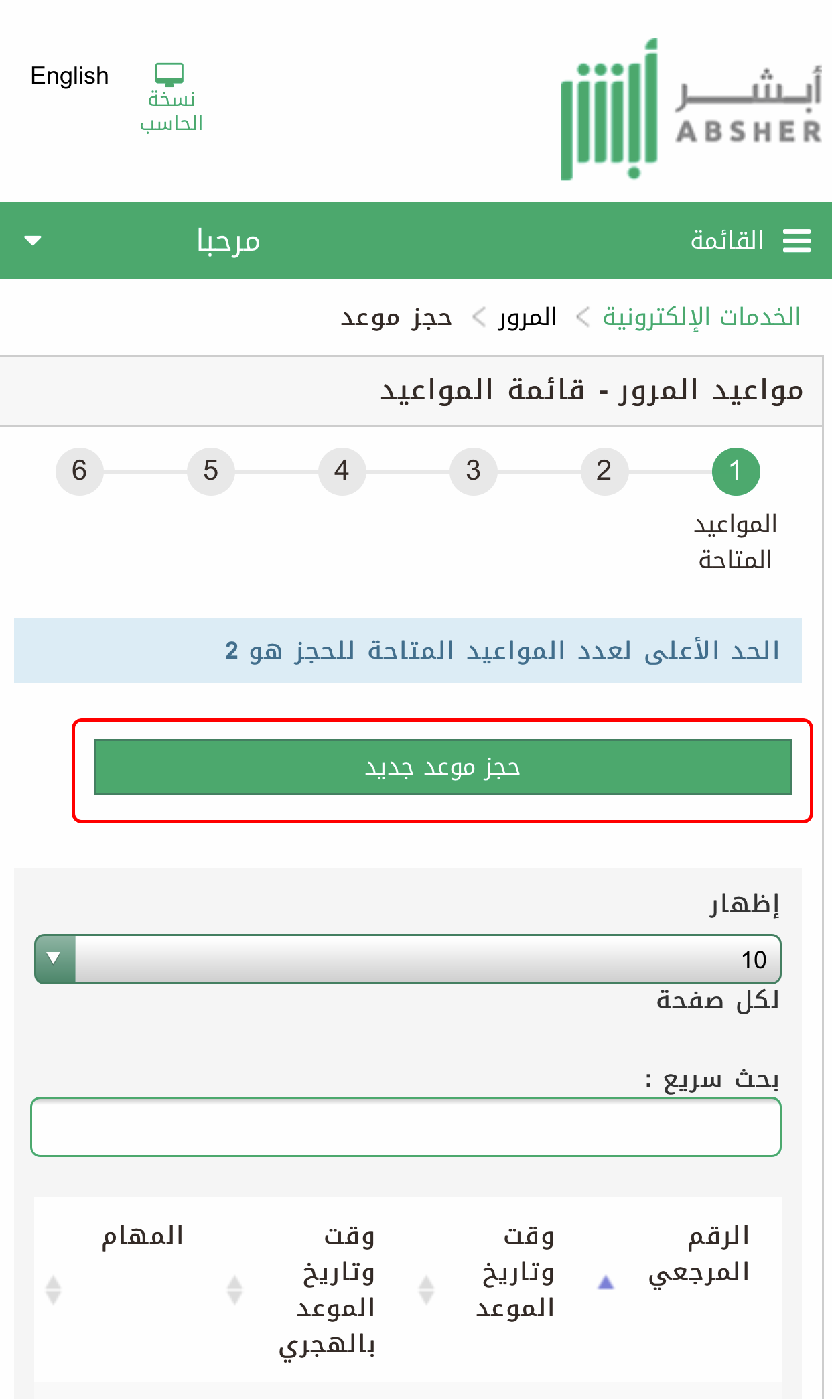Jump to step 3 circle
This screenshot has width=832, height=1399.
473,471
